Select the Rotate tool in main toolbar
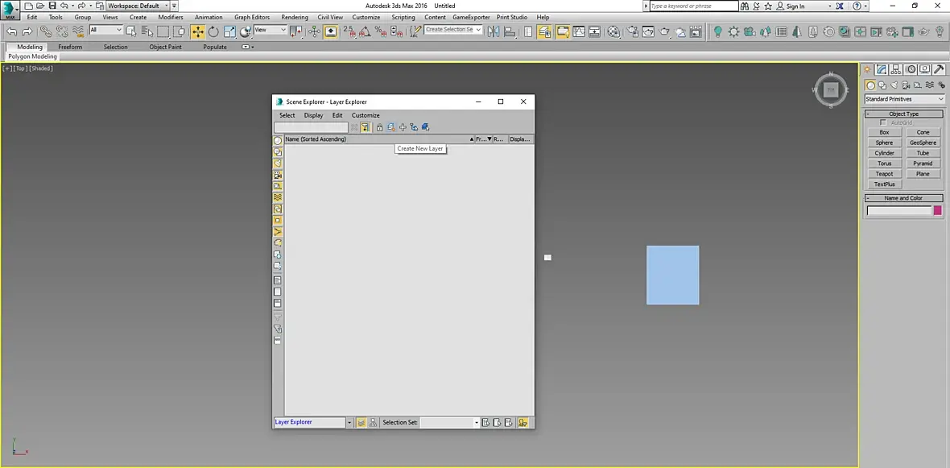950x468 pixels. point(213,31)
